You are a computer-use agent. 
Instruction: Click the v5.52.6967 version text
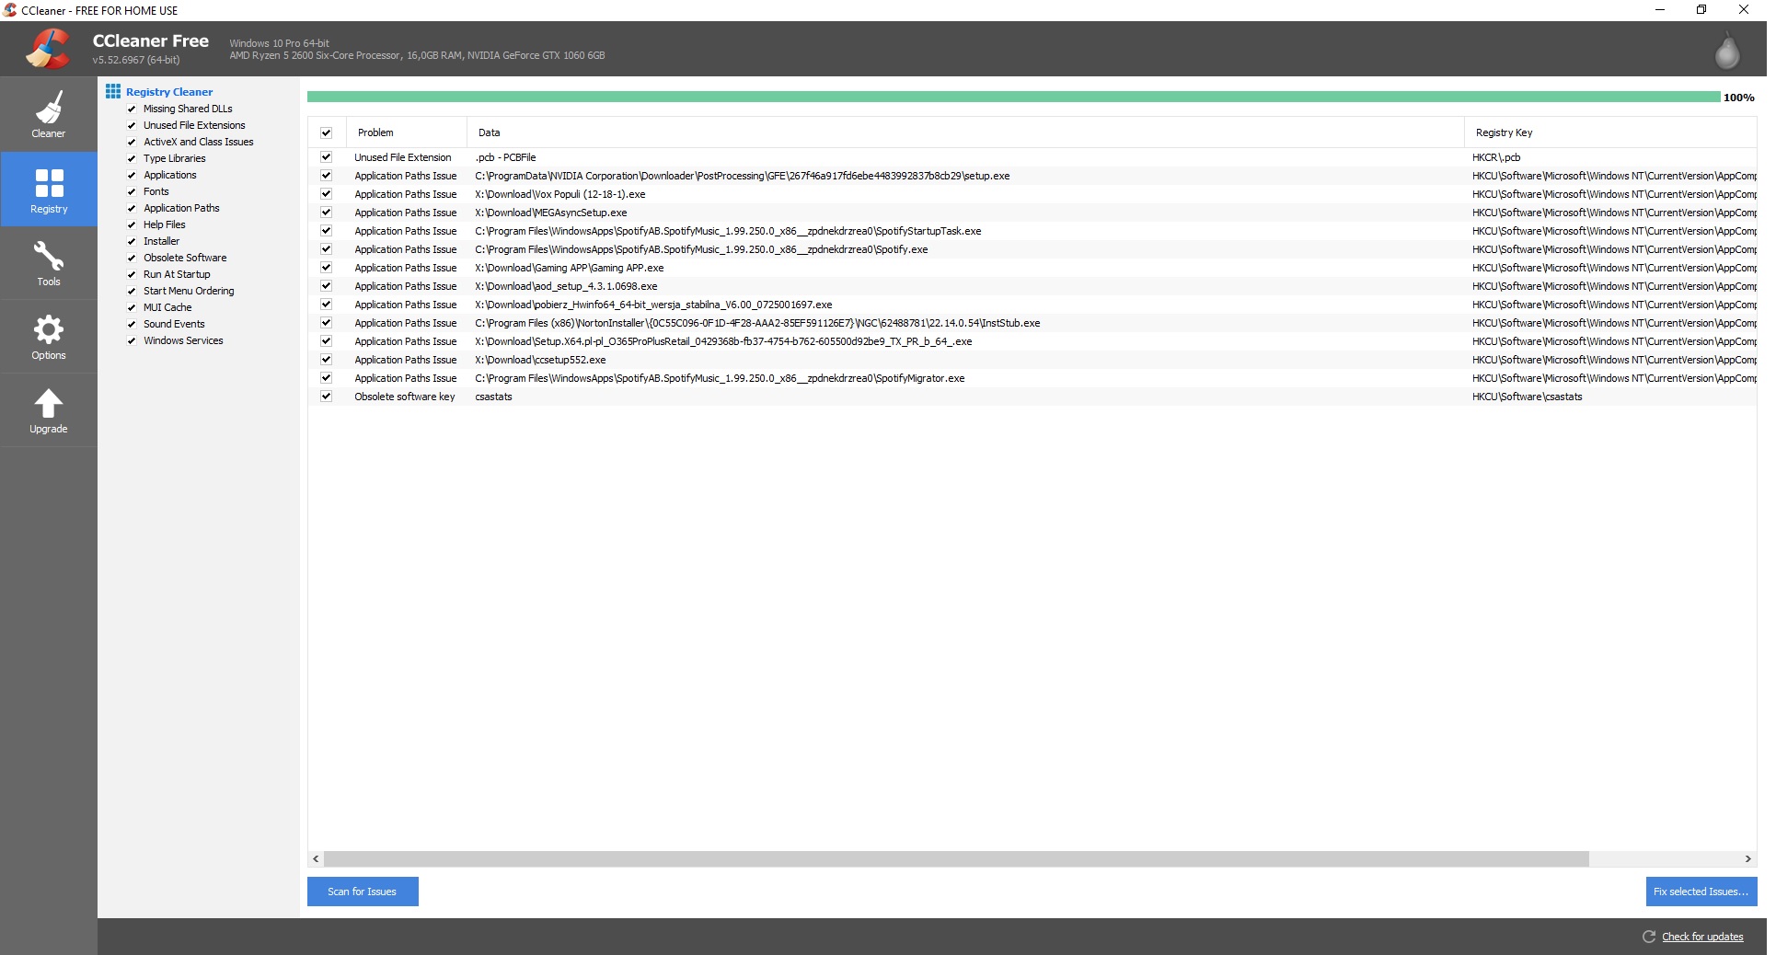[x=136, y=60]
